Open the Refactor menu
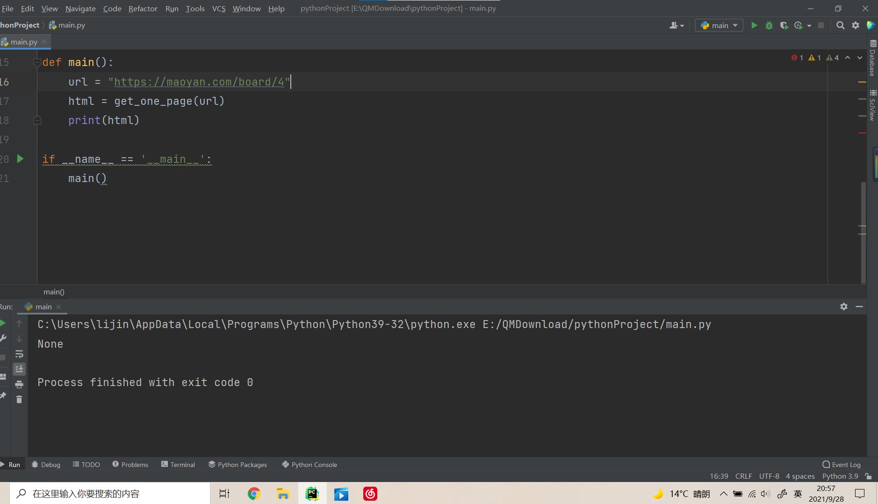Screen dimensions: 878x504 click(x=143, y=8)
